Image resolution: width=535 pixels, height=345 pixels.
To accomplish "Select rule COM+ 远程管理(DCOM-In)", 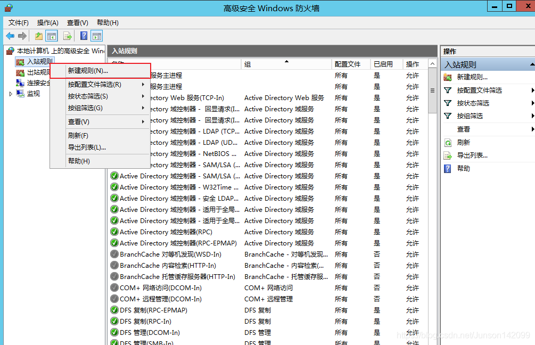I will tap(161, 299).
